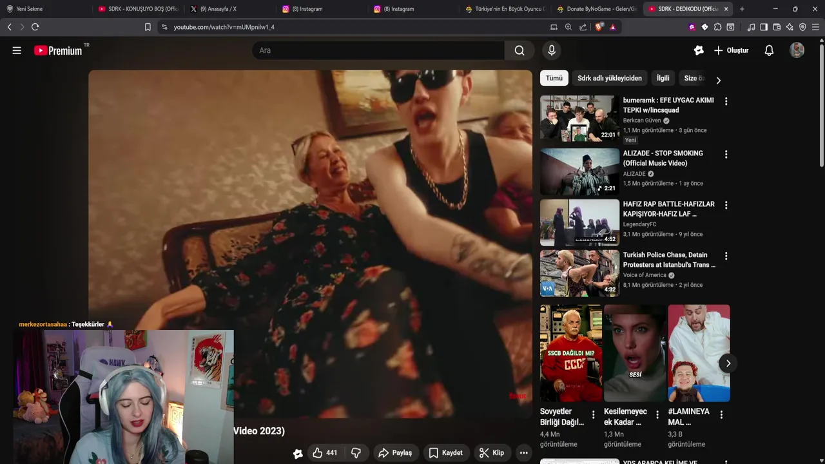Open options for #LAMINEYA MAL short
This screenshot has width=825, height=464.
tap(721, 415)
